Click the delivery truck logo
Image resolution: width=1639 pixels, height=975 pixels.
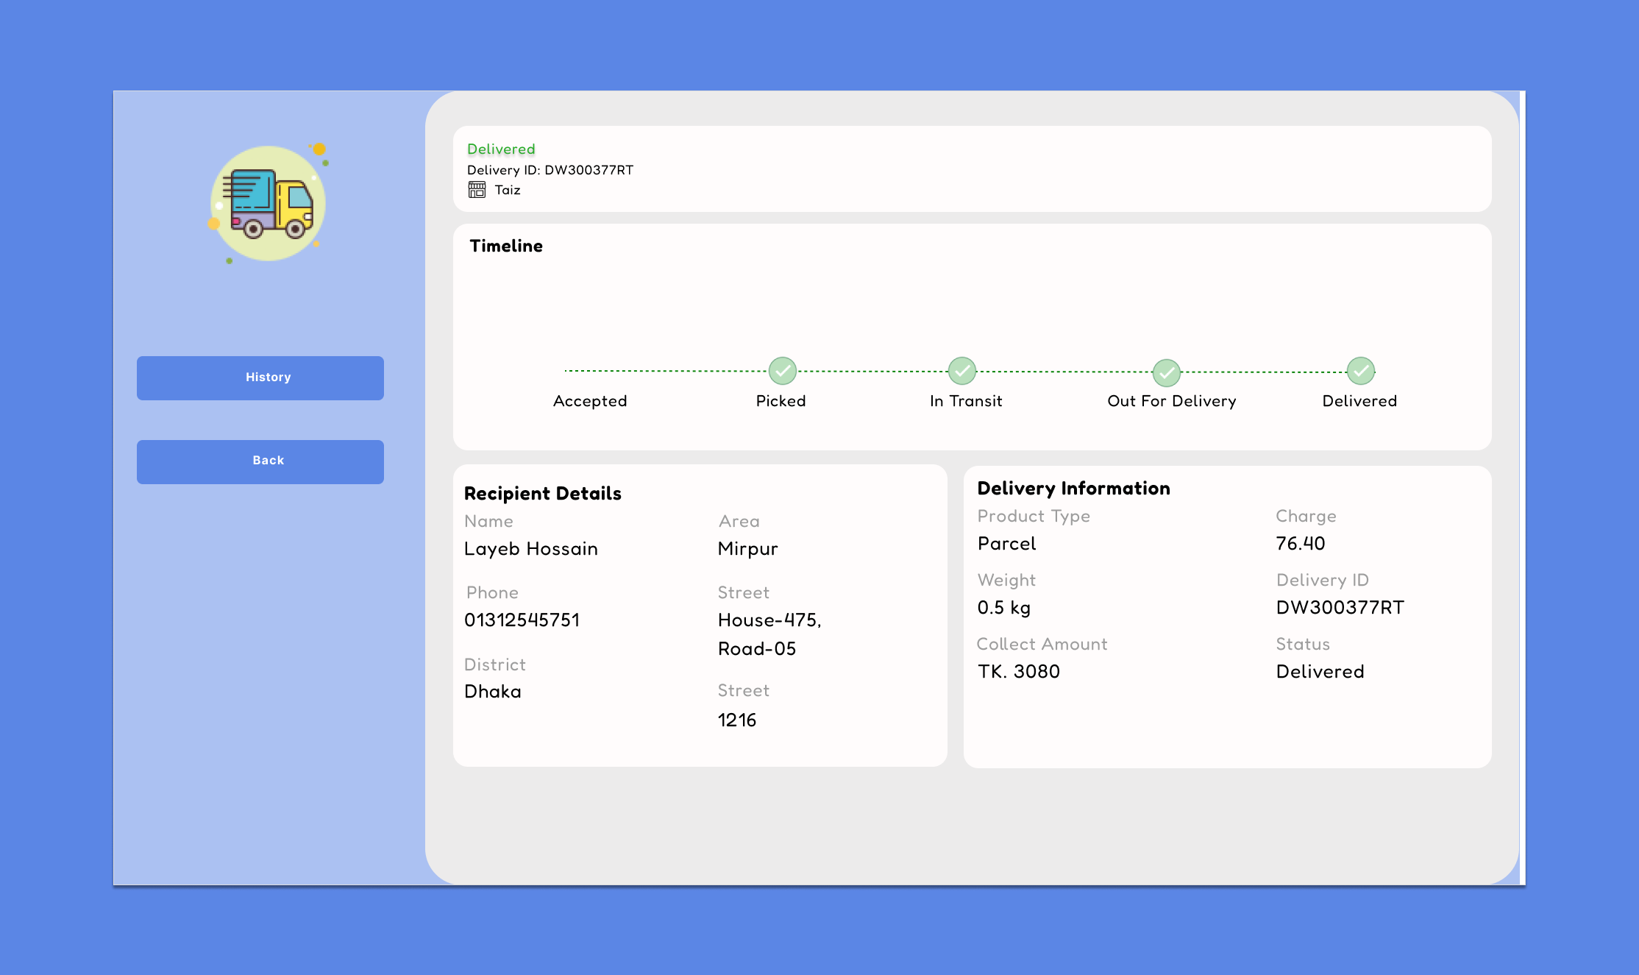268,203
